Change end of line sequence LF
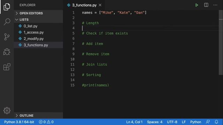This screenshot has width=223, height=125. tap(184, 122)
